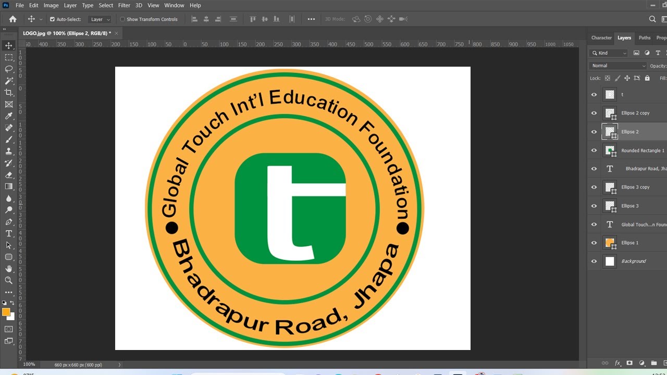Go to the Home screen
667x375 pixels.
[x=13, y=19]
